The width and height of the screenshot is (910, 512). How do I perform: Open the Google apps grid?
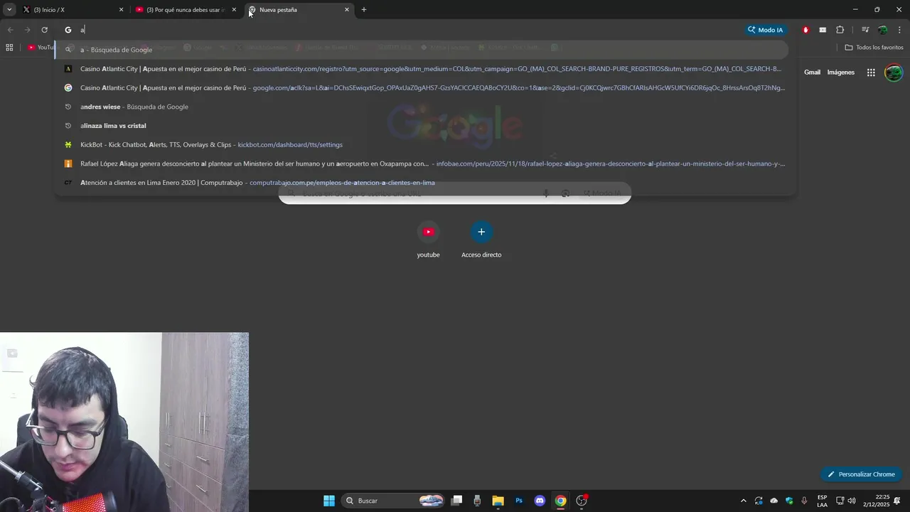click(x=871, y=73)
